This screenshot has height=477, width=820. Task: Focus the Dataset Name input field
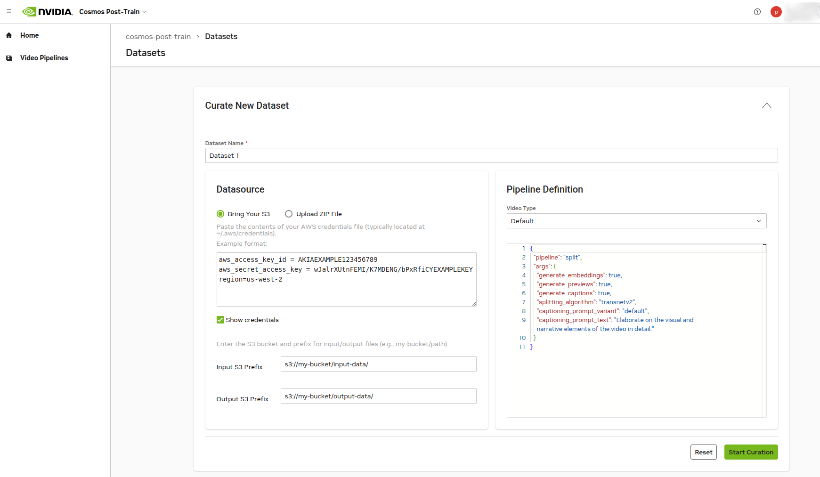pos(491,155)
